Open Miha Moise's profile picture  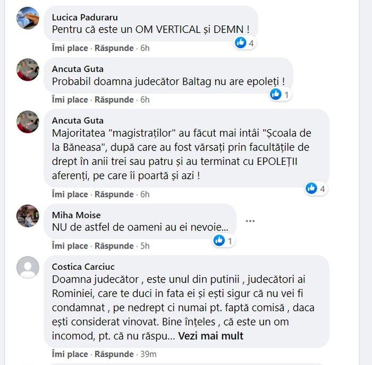click(28, 216)
